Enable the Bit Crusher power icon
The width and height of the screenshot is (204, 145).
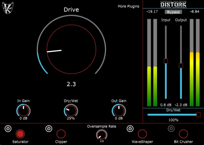click(x=171, y=129)
